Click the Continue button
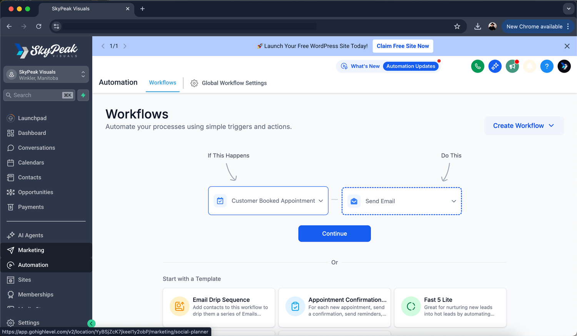This screenshot has width=577, height=336. tap(335, 233)
